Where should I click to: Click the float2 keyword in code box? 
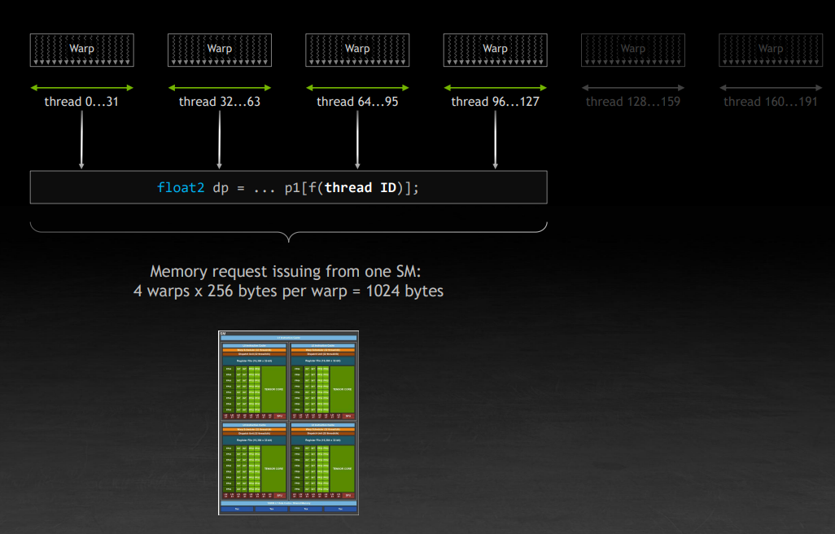point(181,188)
